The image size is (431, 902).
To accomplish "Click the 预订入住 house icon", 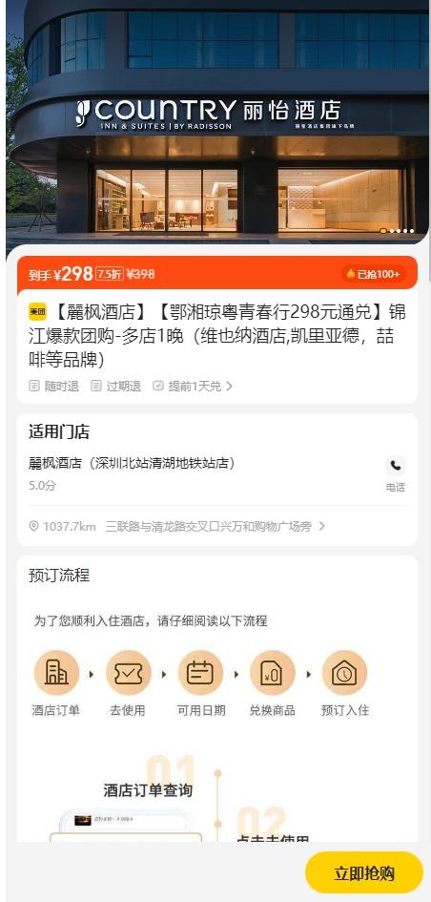I will (344, 673).
